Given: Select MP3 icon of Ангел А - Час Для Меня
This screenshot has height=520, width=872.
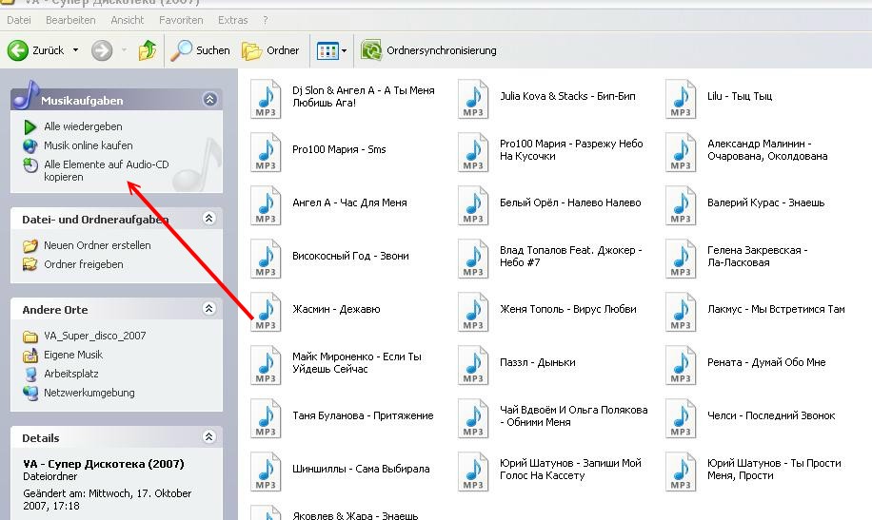Looking at the screenshot, I should tap(266, 205).
